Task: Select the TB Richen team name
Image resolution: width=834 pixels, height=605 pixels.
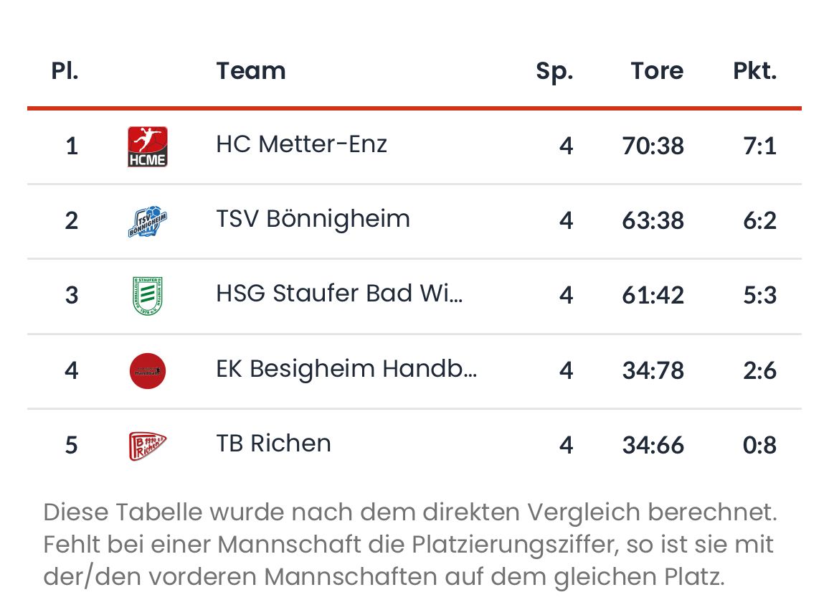Action: pyautogui.click(x=273, y=444)
